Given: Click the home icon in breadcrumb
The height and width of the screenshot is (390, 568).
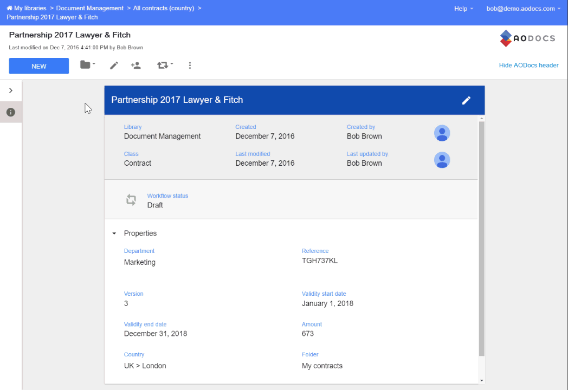Looking at the screenshot, I should click(9, 8).
